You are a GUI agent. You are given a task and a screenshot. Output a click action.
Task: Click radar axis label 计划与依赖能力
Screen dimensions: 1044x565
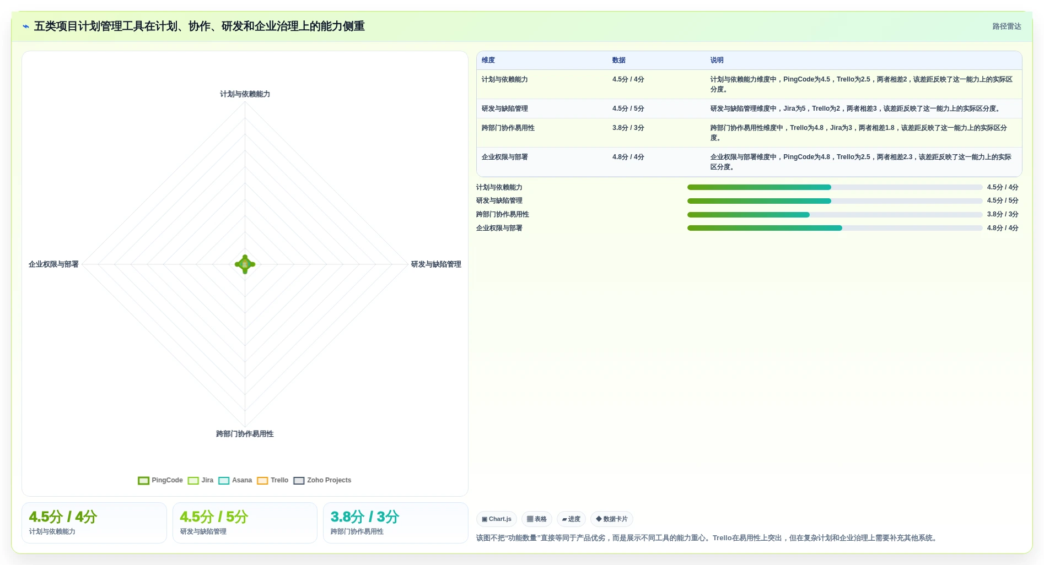[245, 94]
